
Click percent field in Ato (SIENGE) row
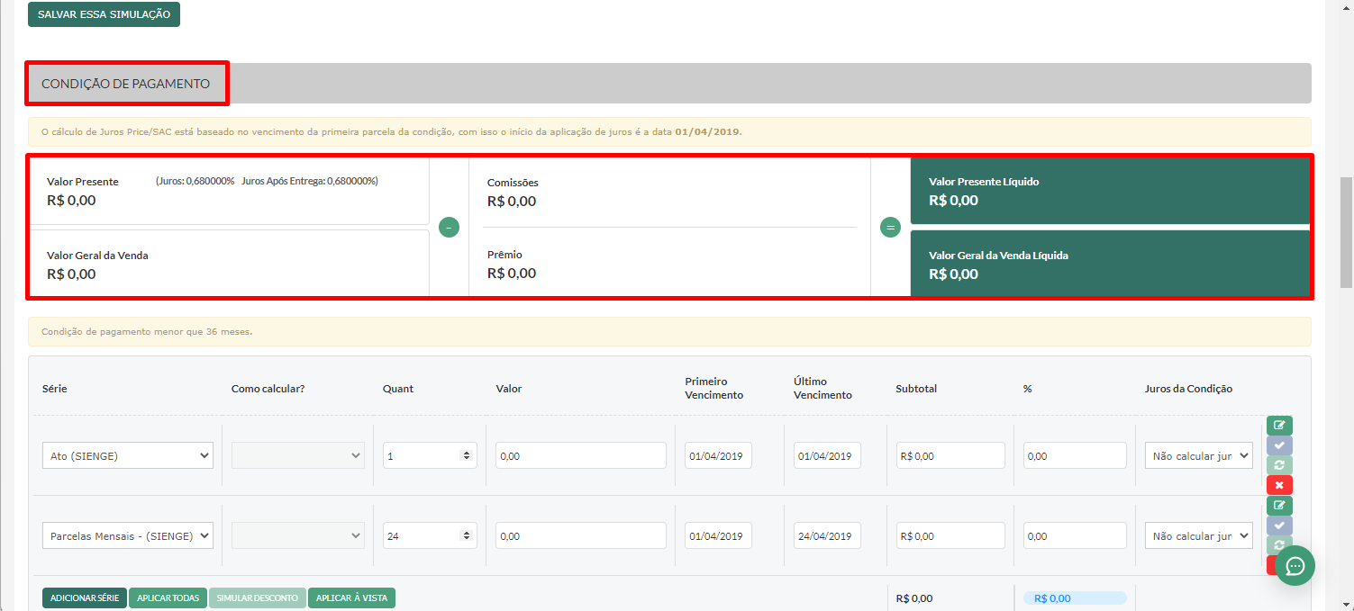[x=1075, y=455]
